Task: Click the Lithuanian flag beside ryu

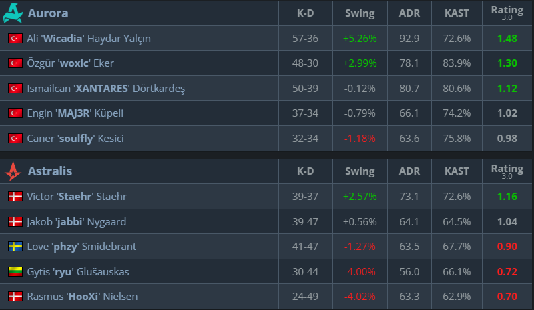Action: [x=15, y=271]
